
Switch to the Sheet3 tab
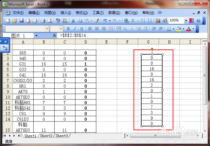(62, 136)
